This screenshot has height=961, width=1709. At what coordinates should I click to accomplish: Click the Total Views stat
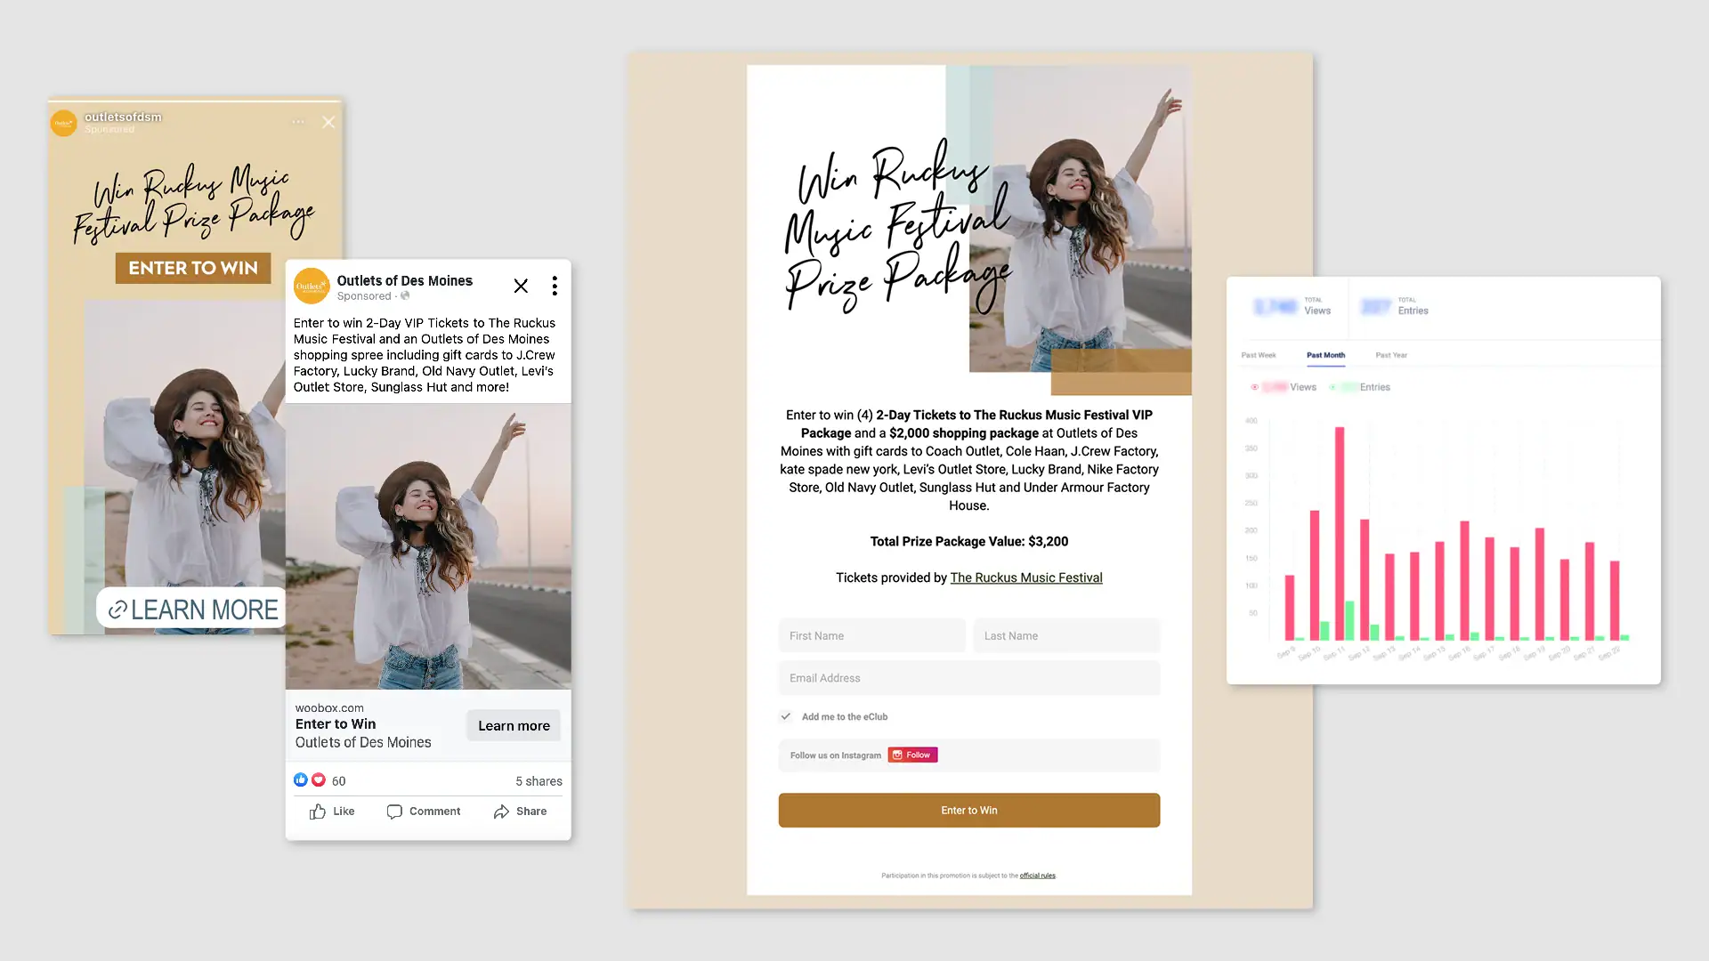click(1292, 307)
